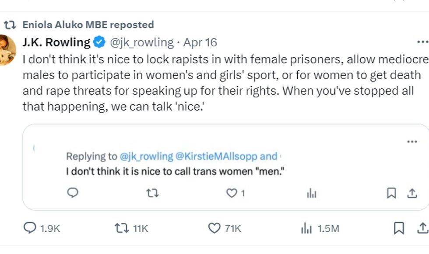Open the @jk_rowling handle link

[x=141, y=42]
